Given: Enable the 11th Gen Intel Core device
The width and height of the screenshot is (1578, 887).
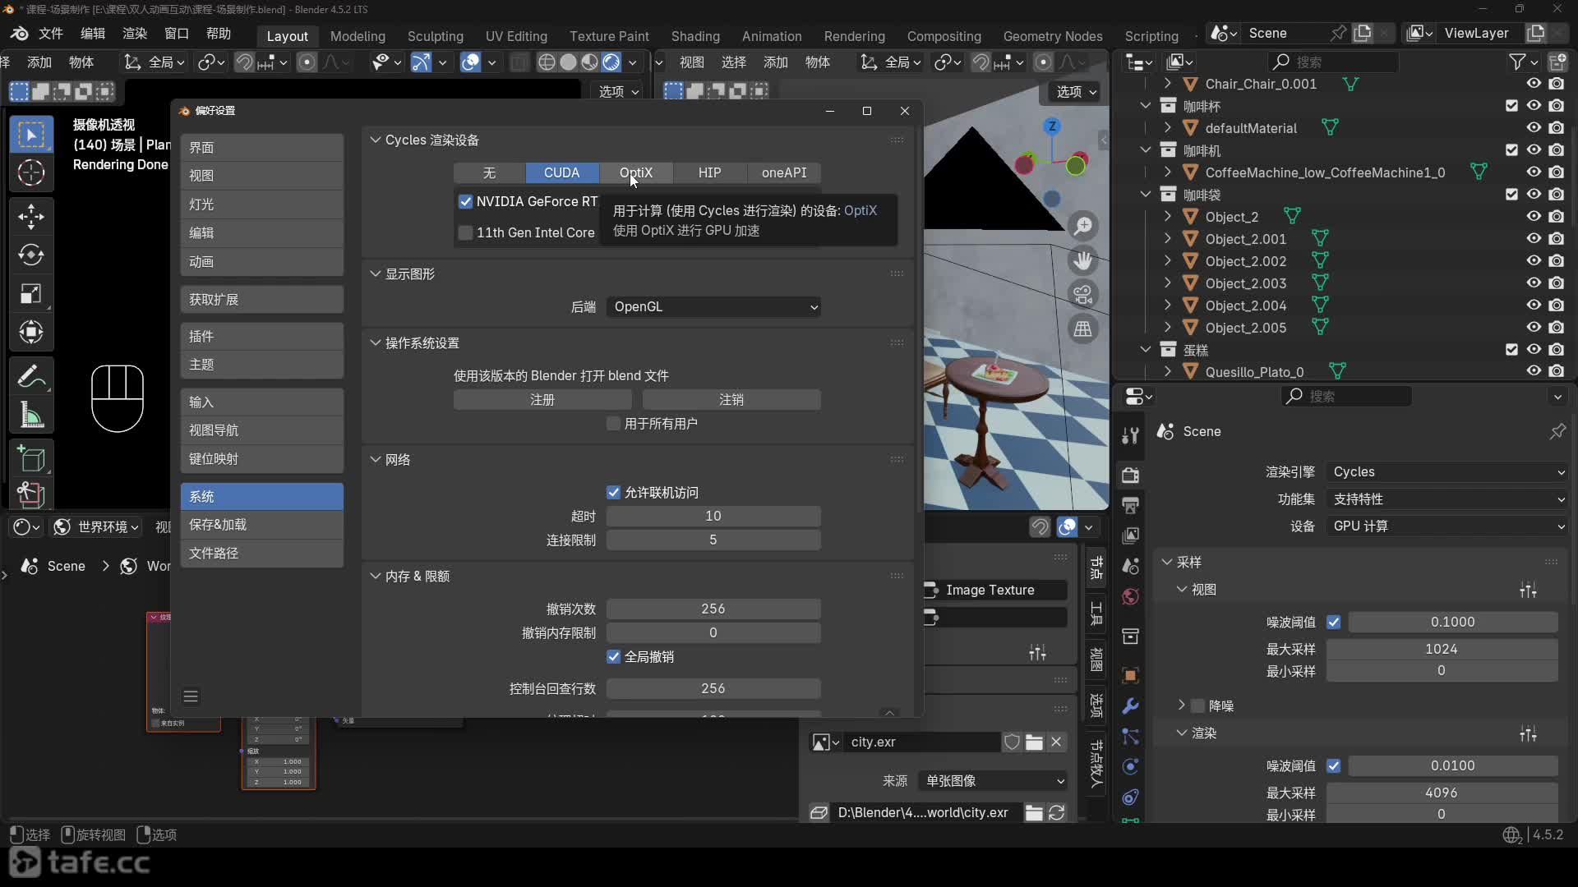Looking at the screenshot, I should pyautogui.click(x=466, y=233).
